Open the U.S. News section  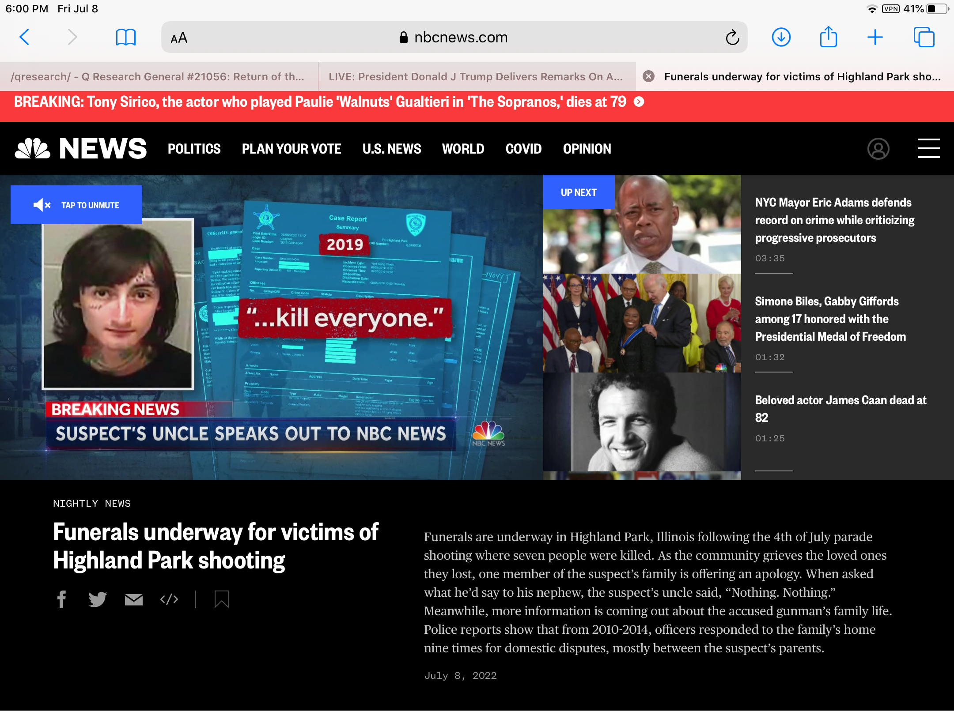[392, 149]
